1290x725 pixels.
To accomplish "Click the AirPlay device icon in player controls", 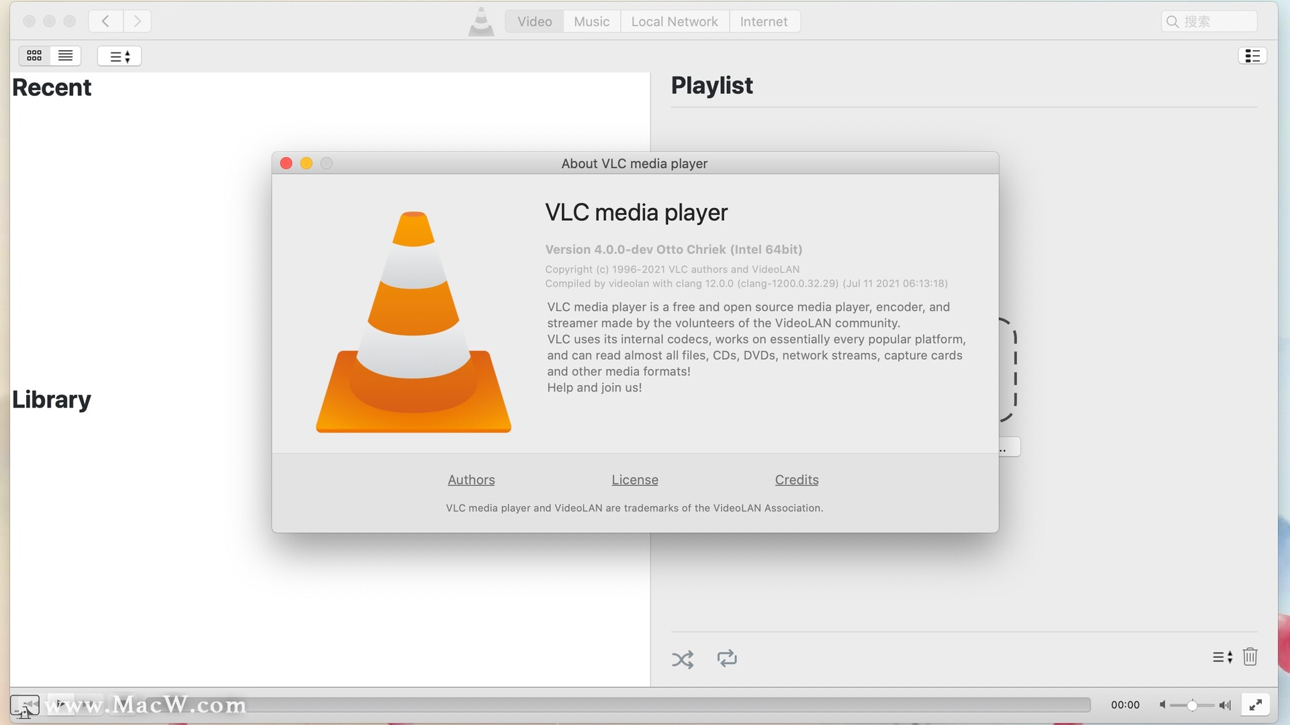I will [x=24, y=705].
